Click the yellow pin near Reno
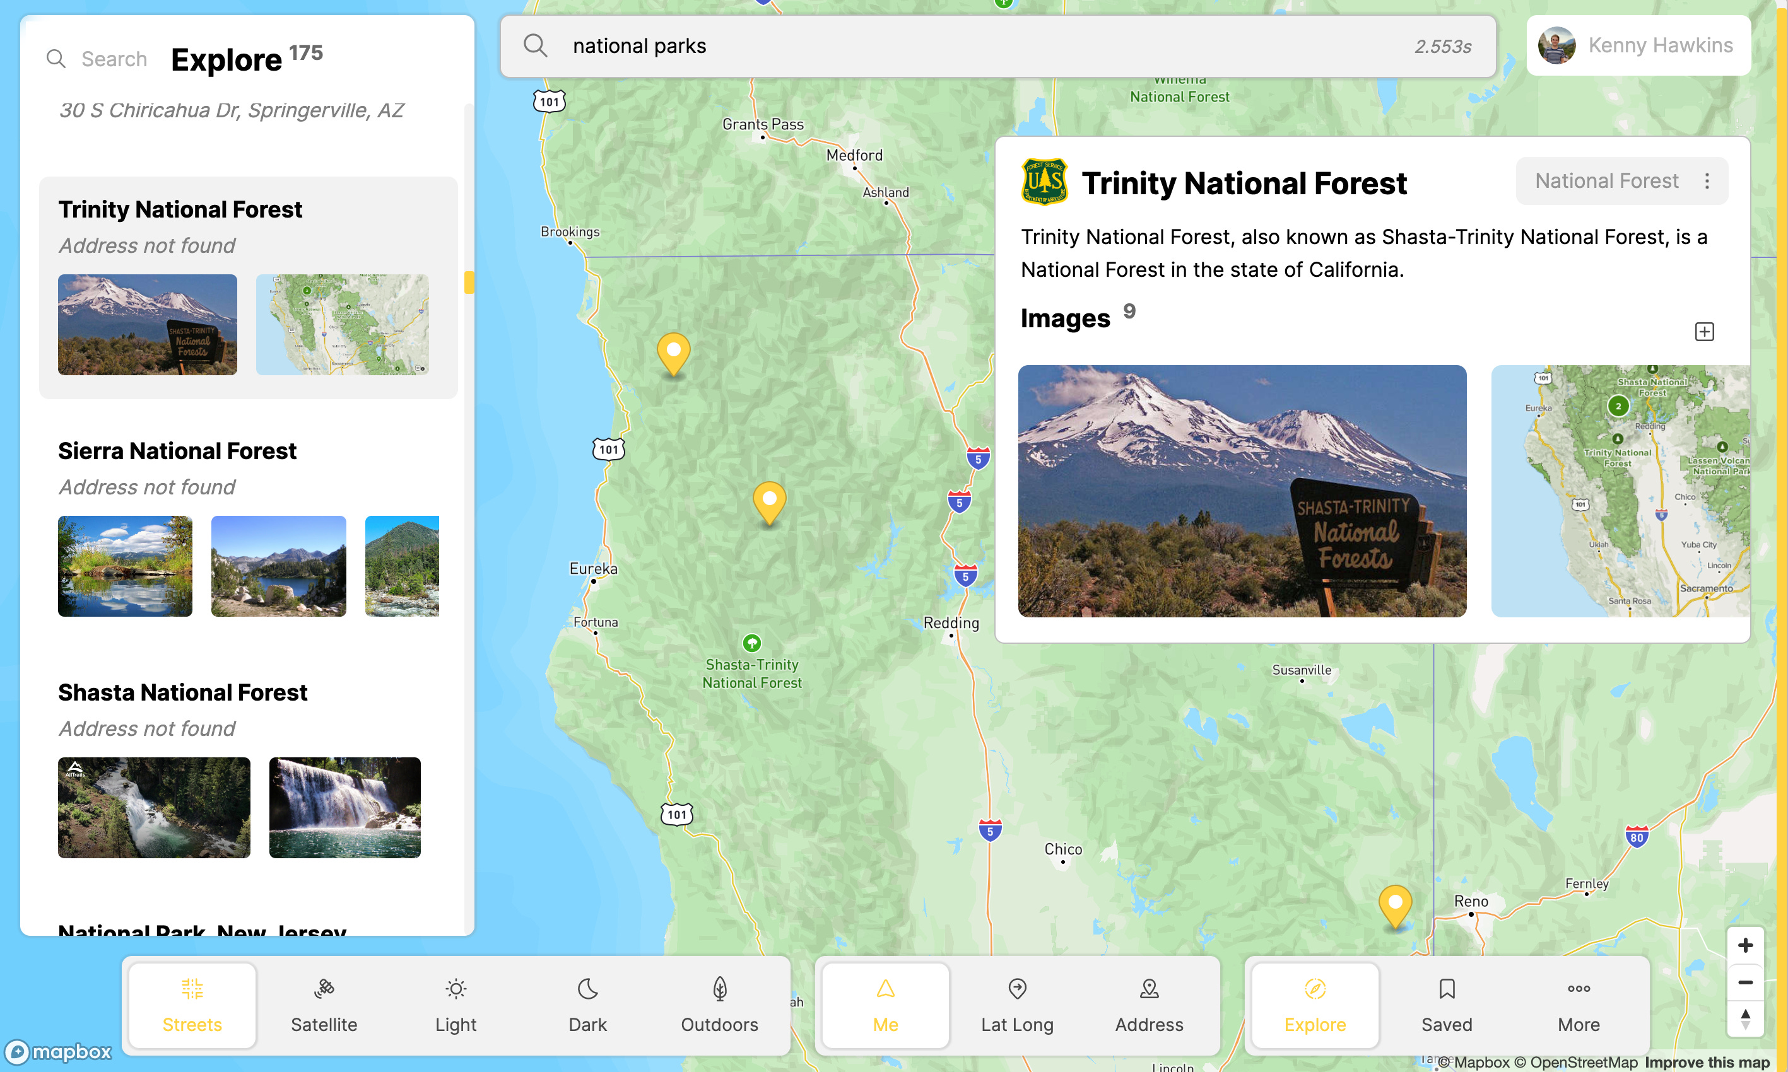The image size is (1788, 1072). (1395, 906)
